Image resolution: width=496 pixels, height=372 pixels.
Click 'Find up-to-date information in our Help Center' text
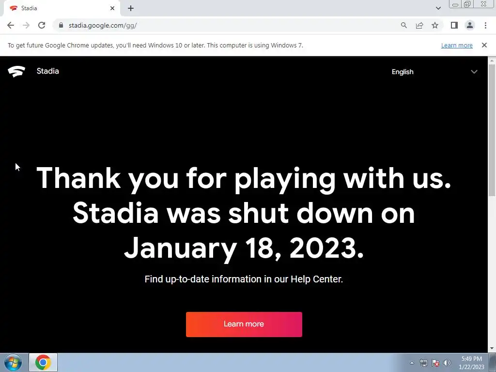(244, 279)
